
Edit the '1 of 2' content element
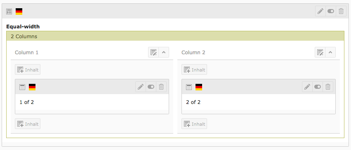tap(141, 87)
